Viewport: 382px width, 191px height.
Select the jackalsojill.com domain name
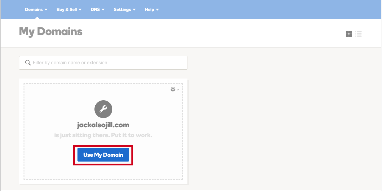(x=103, y=125)
